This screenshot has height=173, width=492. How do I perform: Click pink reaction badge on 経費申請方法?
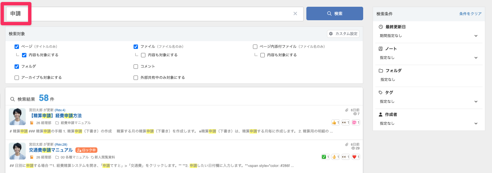point(356,122)
